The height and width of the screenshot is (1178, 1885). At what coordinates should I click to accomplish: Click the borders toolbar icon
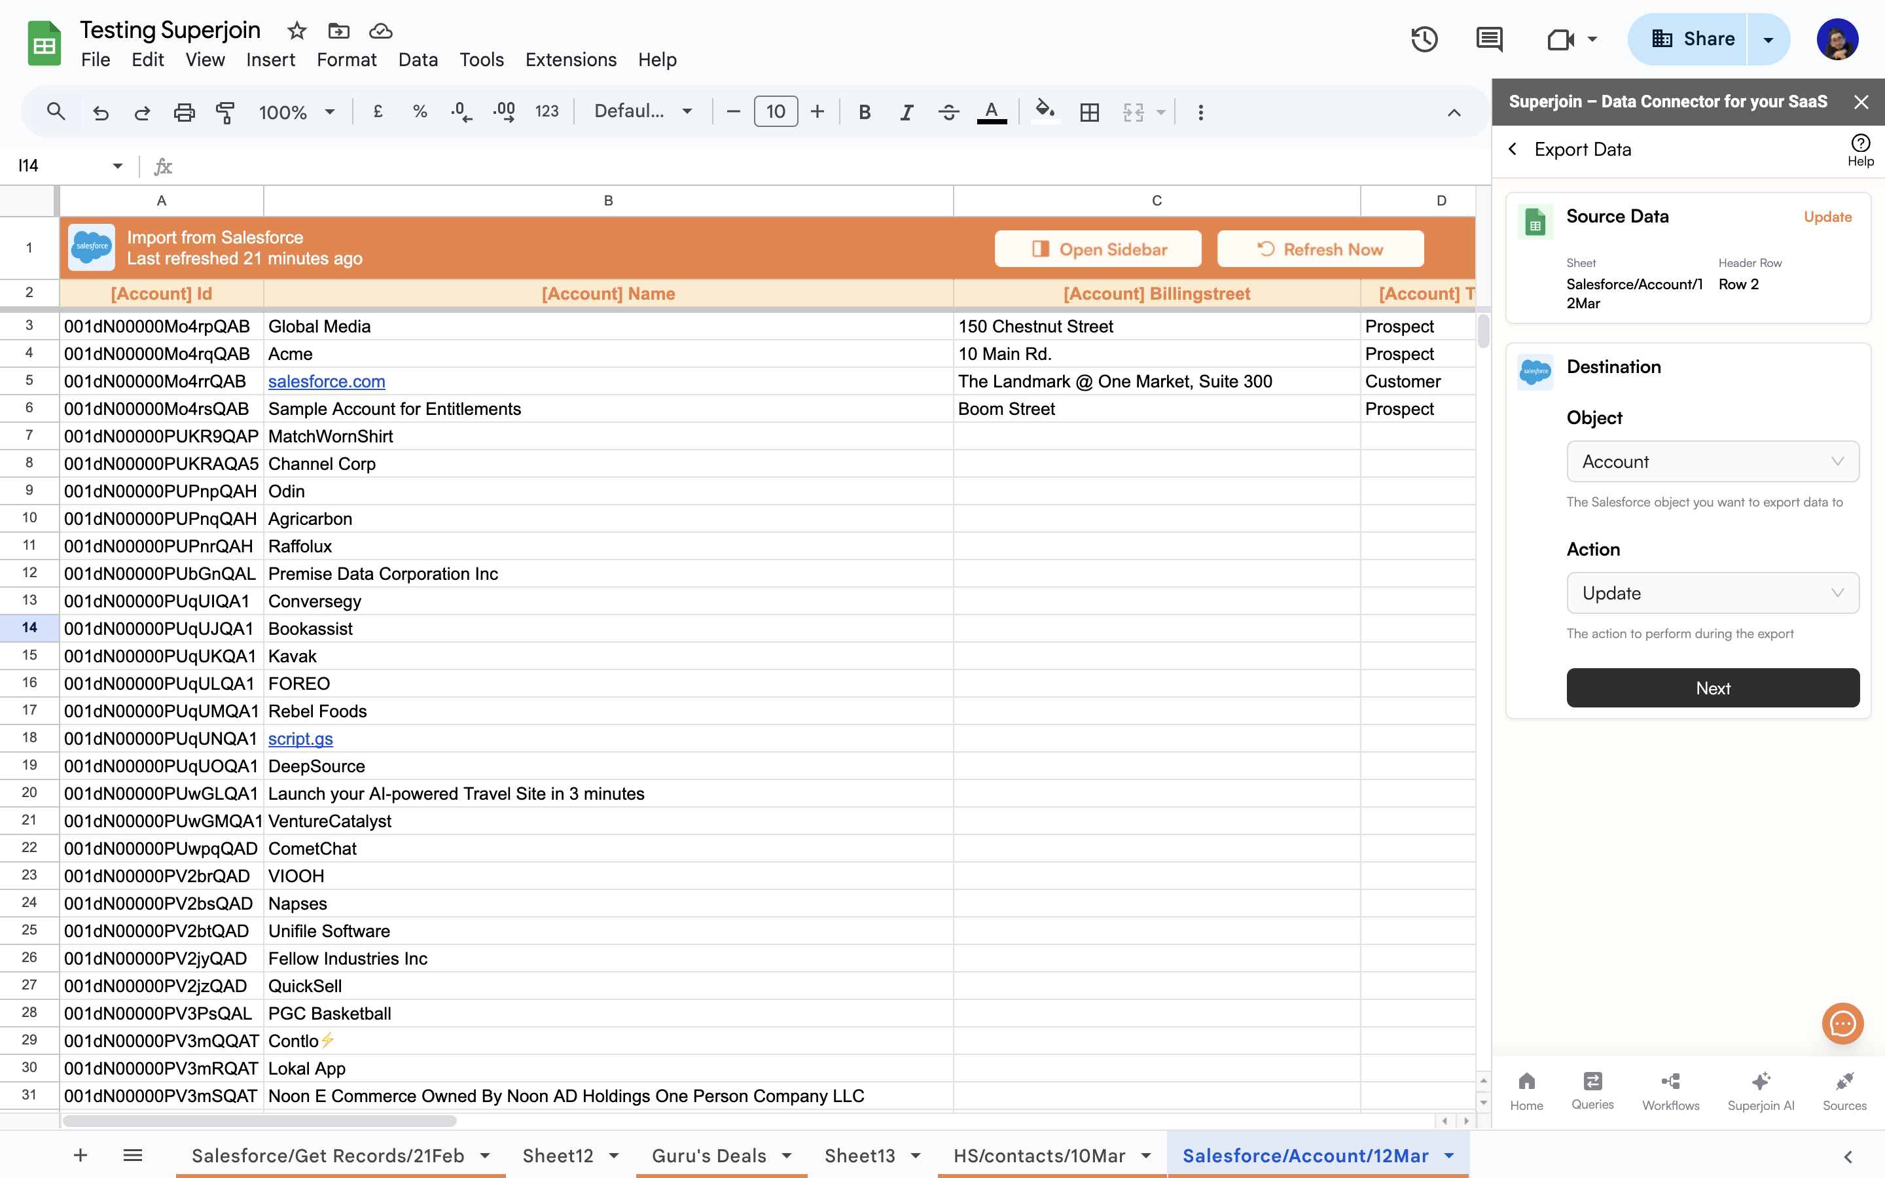tap(1090, 112)
